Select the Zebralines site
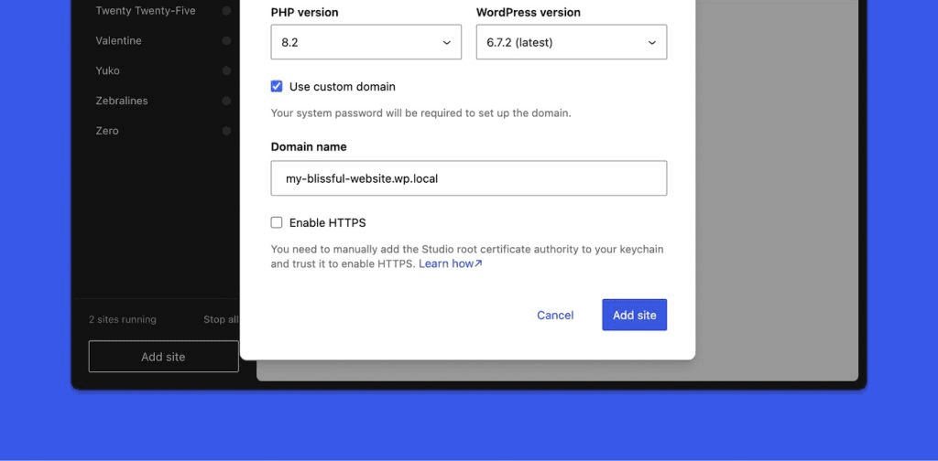This screenshot has height=461, width=938. point(122,101)
